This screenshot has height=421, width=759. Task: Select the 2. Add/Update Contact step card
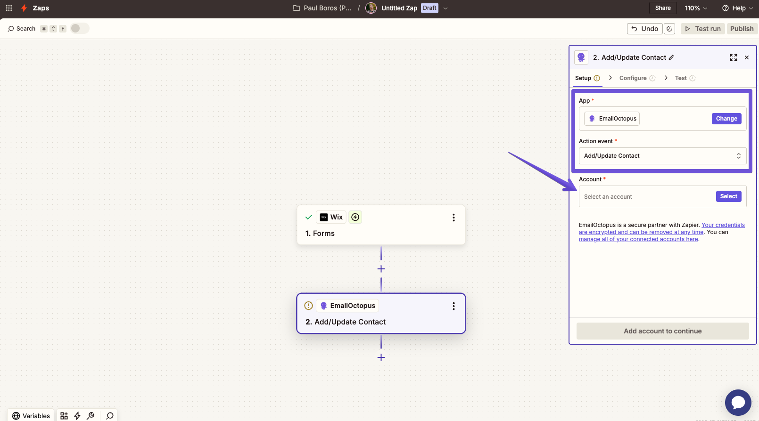[x=381, y=314]
